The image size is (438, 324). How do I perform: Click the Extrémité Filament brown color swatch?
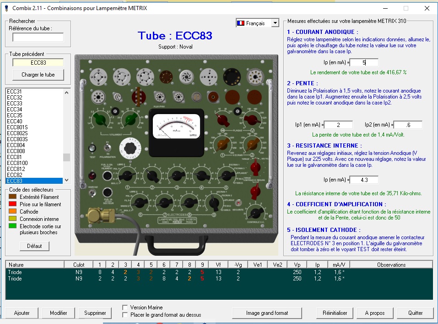pos(12,197)
